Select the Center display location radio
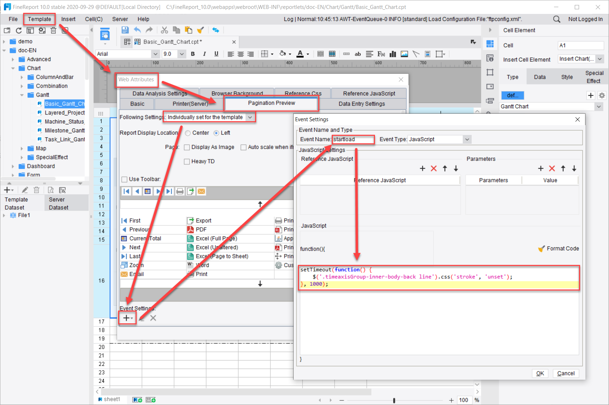 [188, 133]
